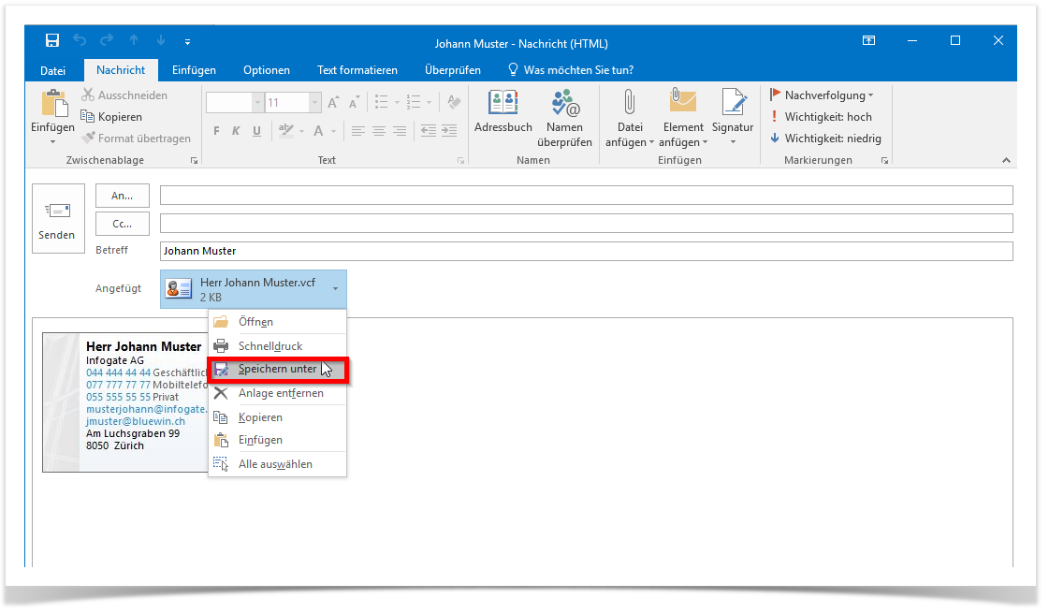Undo the last action in title bar
Screen dimensions: 1049x613
click(80, 41)
